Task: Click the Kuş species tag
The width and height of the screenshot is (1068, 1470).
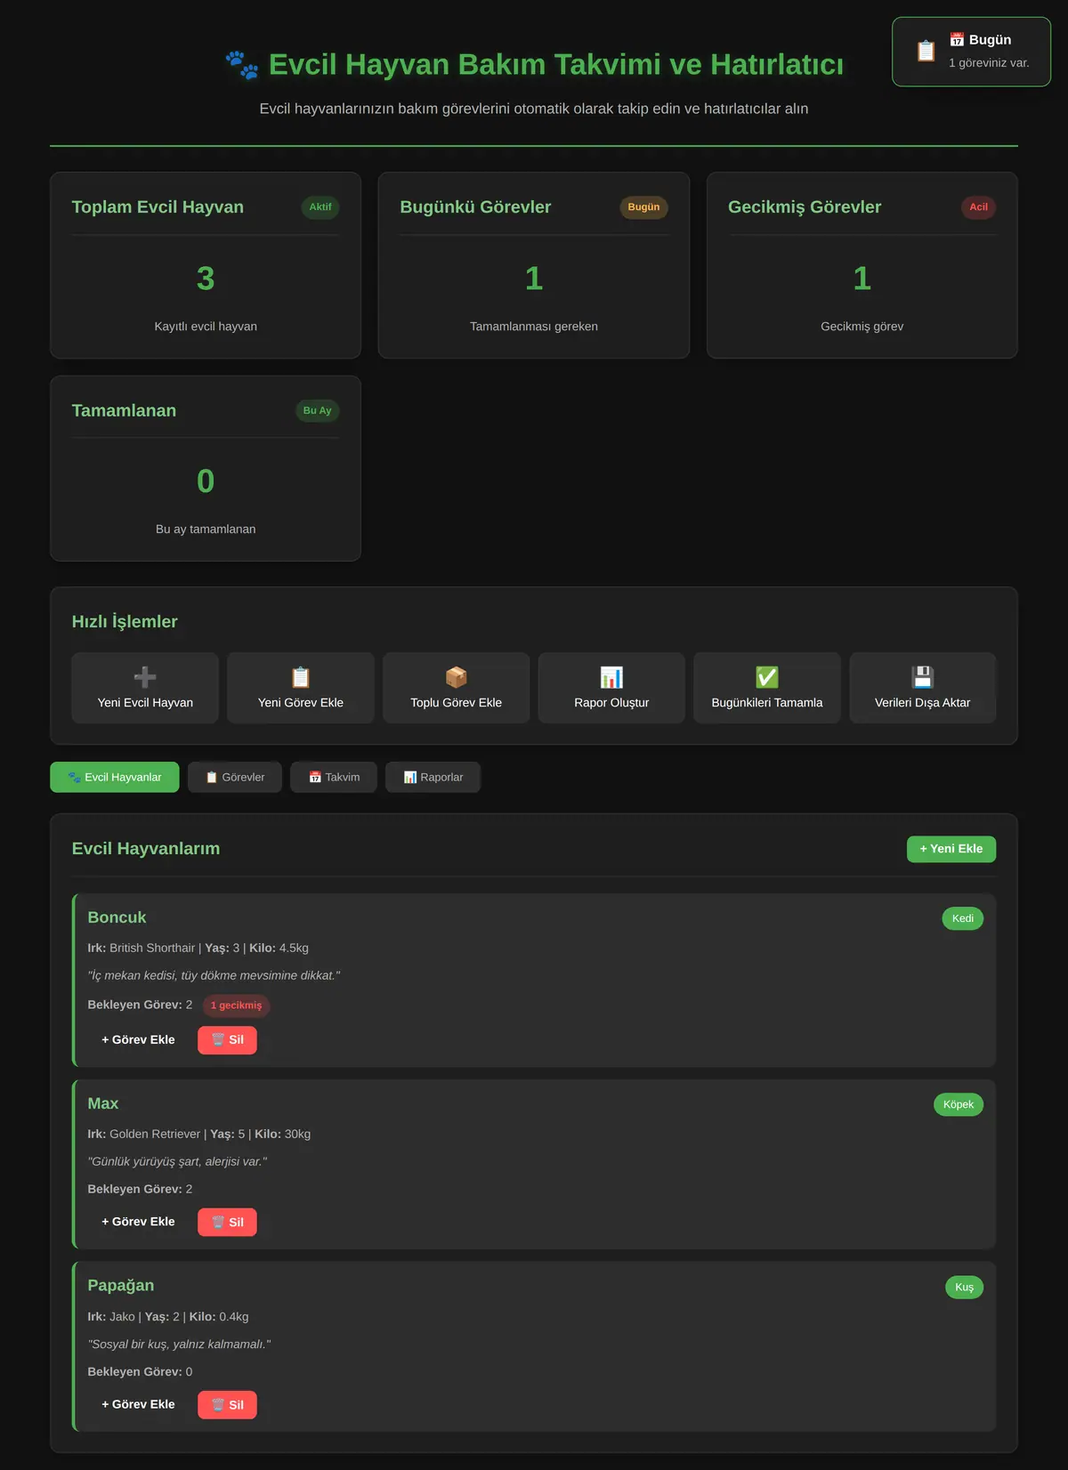Action: [965, 1287]
